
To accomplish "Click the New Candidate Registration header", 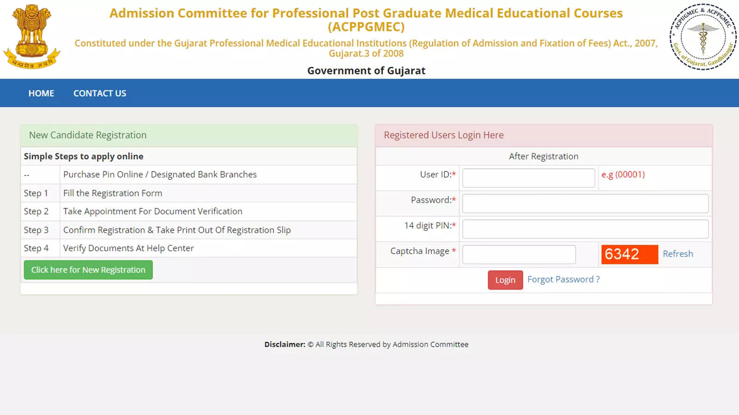I will point(87,135).
